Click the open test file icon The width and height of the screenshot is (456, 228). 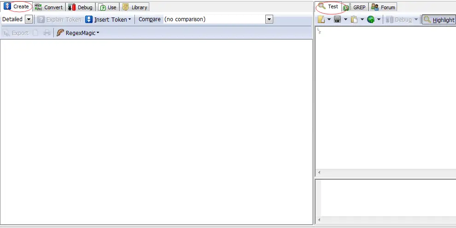321,19
